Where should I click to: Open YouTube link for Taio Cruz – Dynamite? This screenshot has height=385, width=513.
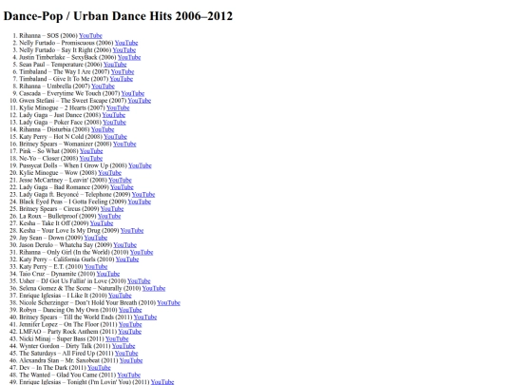(108, 274)
